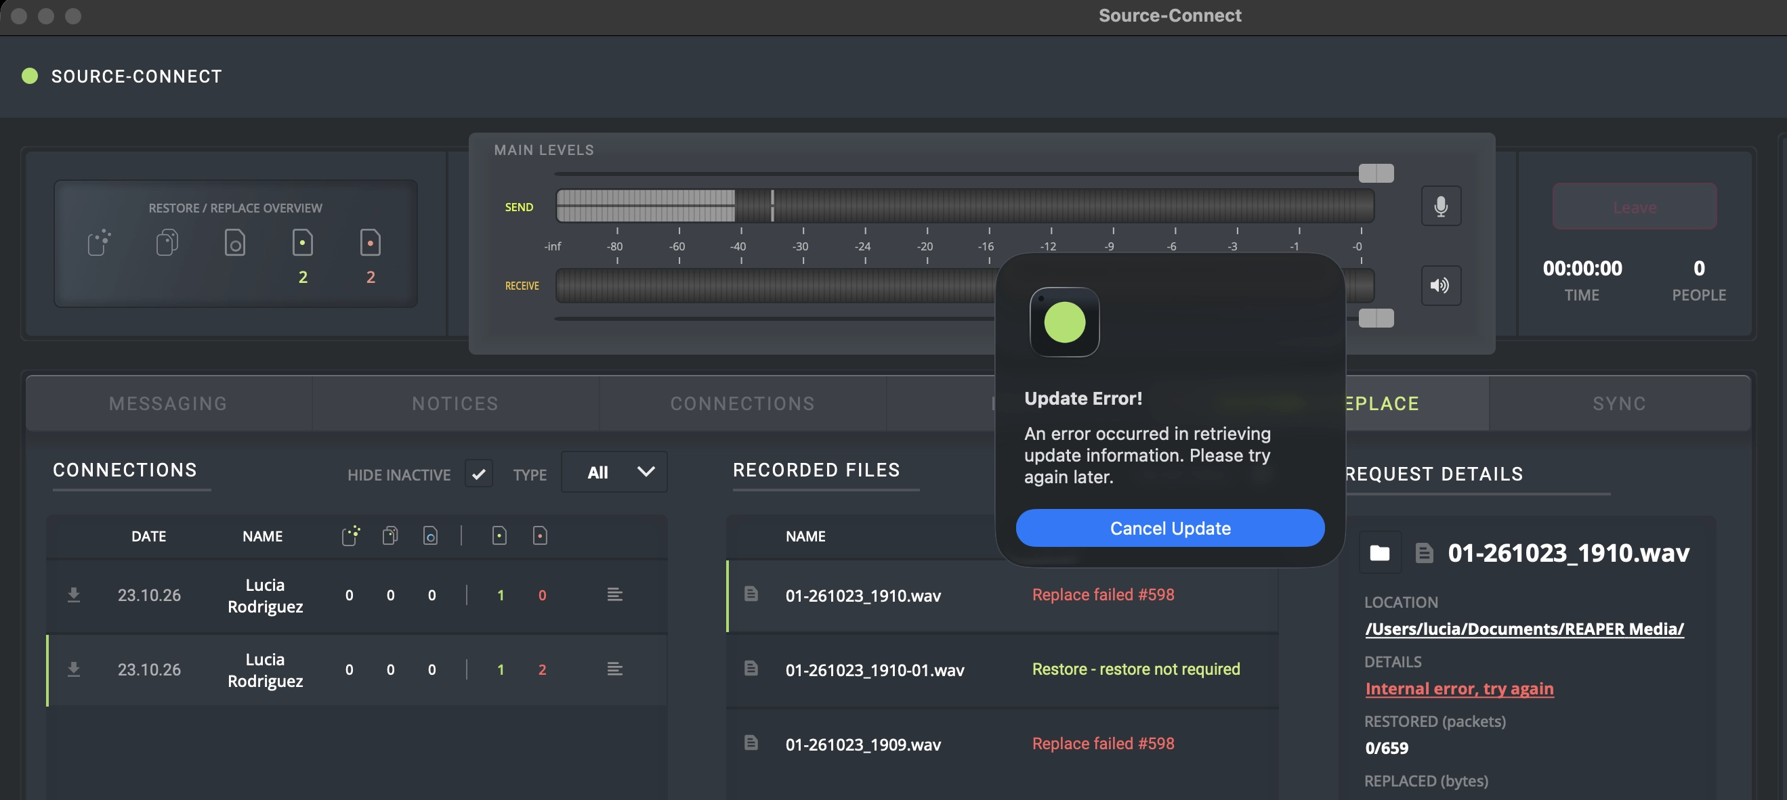The width and height of the screenshot is (1787, 800).
Task: Click the send level slider handle
Action: click(1376, 173)
